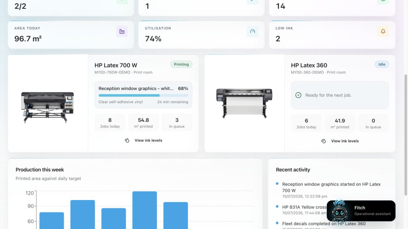Click the 41.9 m² printed tile
Image resolution: width=408 pixels, height=229 pixels.
pos(340,123)
